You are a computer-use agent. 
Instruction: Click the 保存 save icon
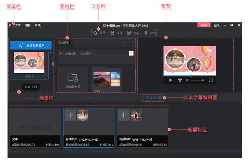click(x=112, y=33)
